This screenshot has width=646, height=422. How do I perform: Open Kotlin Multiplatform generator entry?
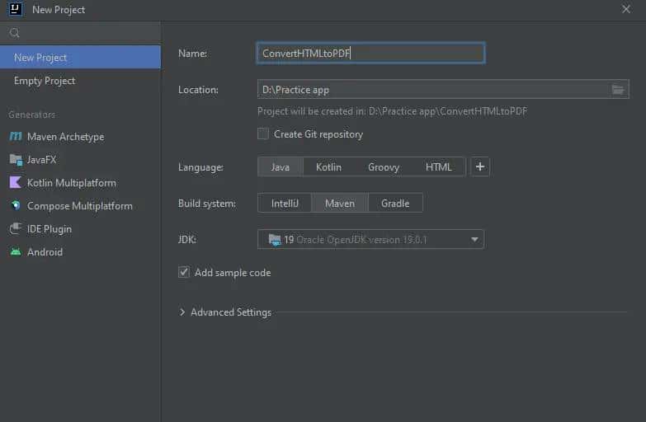point(80,183)
